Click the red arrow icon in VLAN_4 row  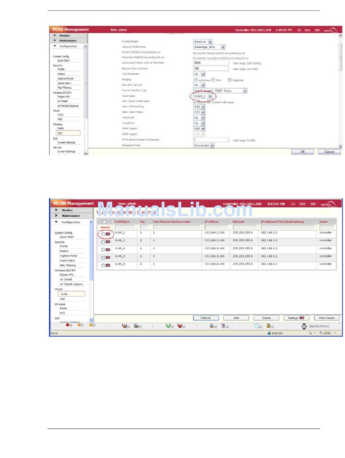tap(108, 250)
